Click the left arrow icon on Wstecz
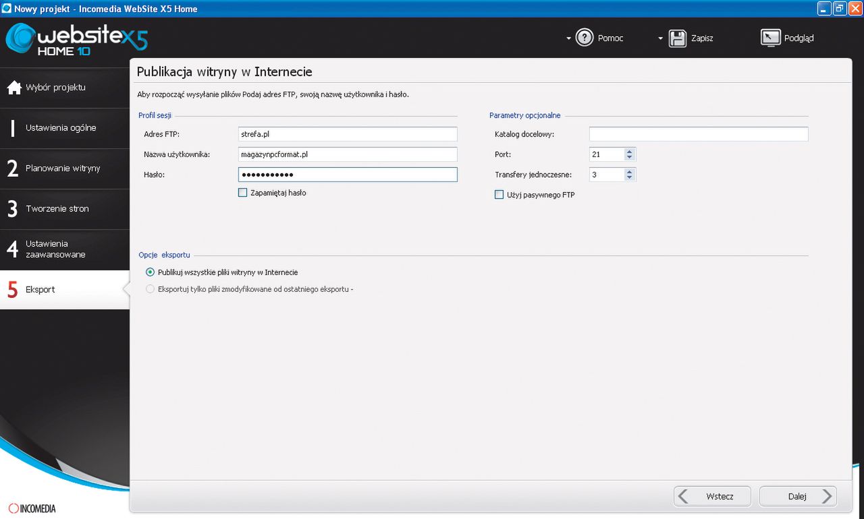Screen dimensions: 864x519 click(x=683, y=496)
